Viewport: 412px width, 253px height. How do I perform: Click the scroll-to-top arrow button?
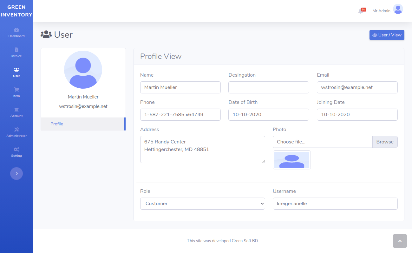click(400, 241)
